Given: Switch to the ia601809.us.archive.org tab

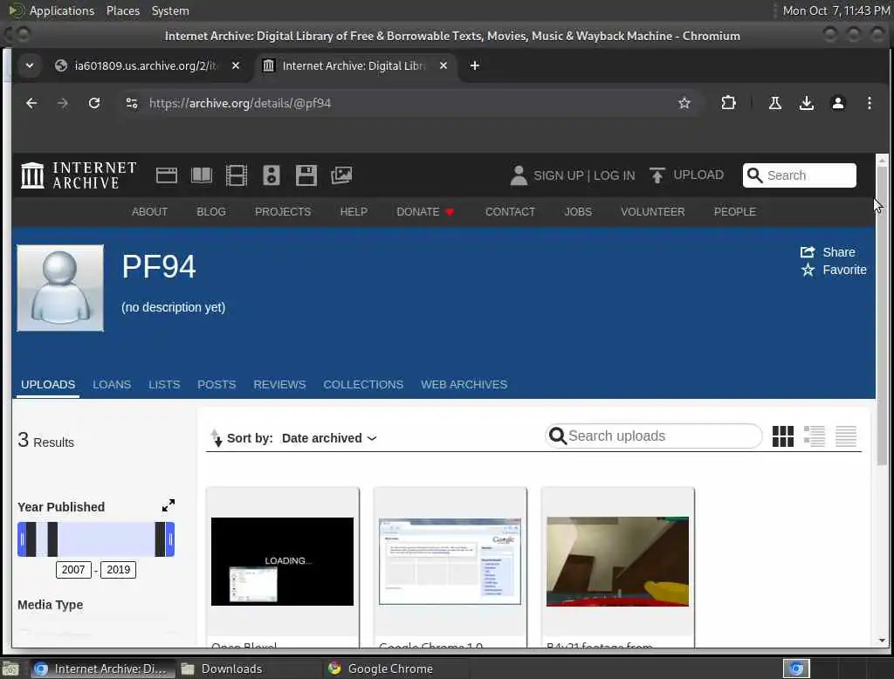Looking at the screenshot, I should click(147, 65).
